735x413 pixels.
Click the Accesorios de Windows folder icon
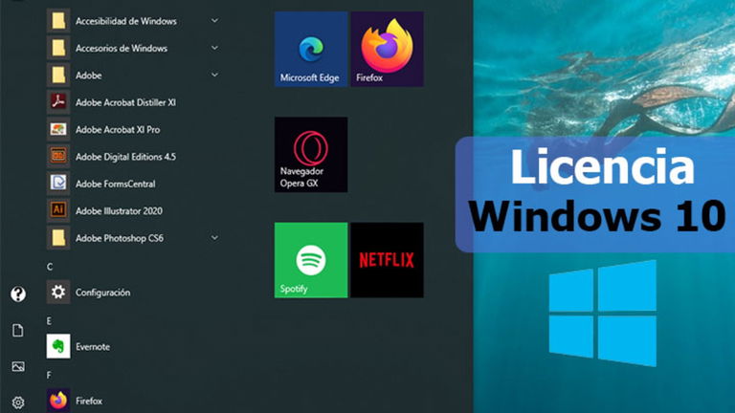pyautogui.click(x=58, y=48)
